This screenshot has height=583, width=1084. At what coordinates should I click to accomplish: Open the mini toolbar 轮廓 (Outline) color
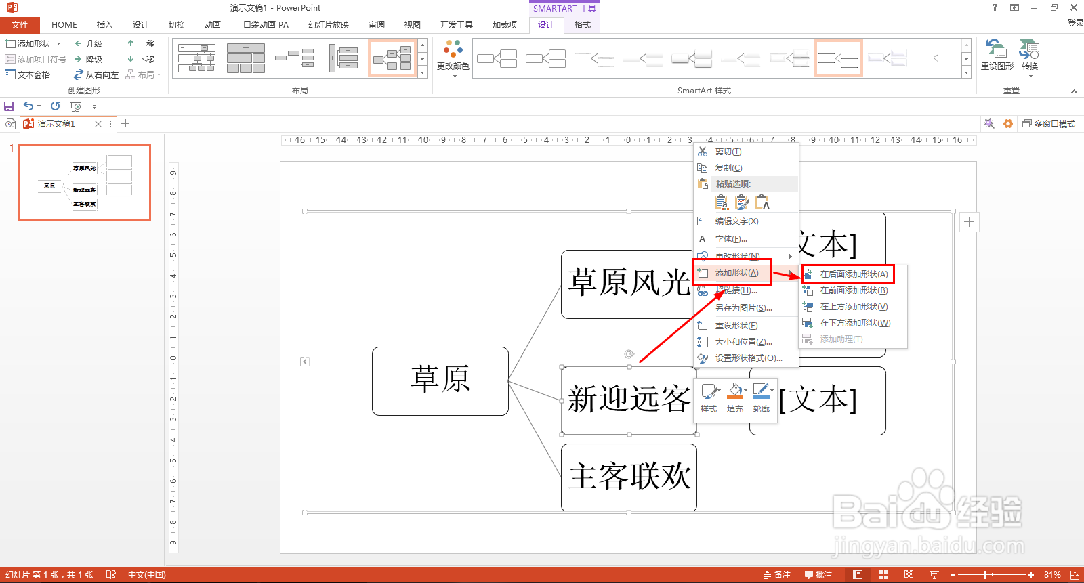coord(762,399)
